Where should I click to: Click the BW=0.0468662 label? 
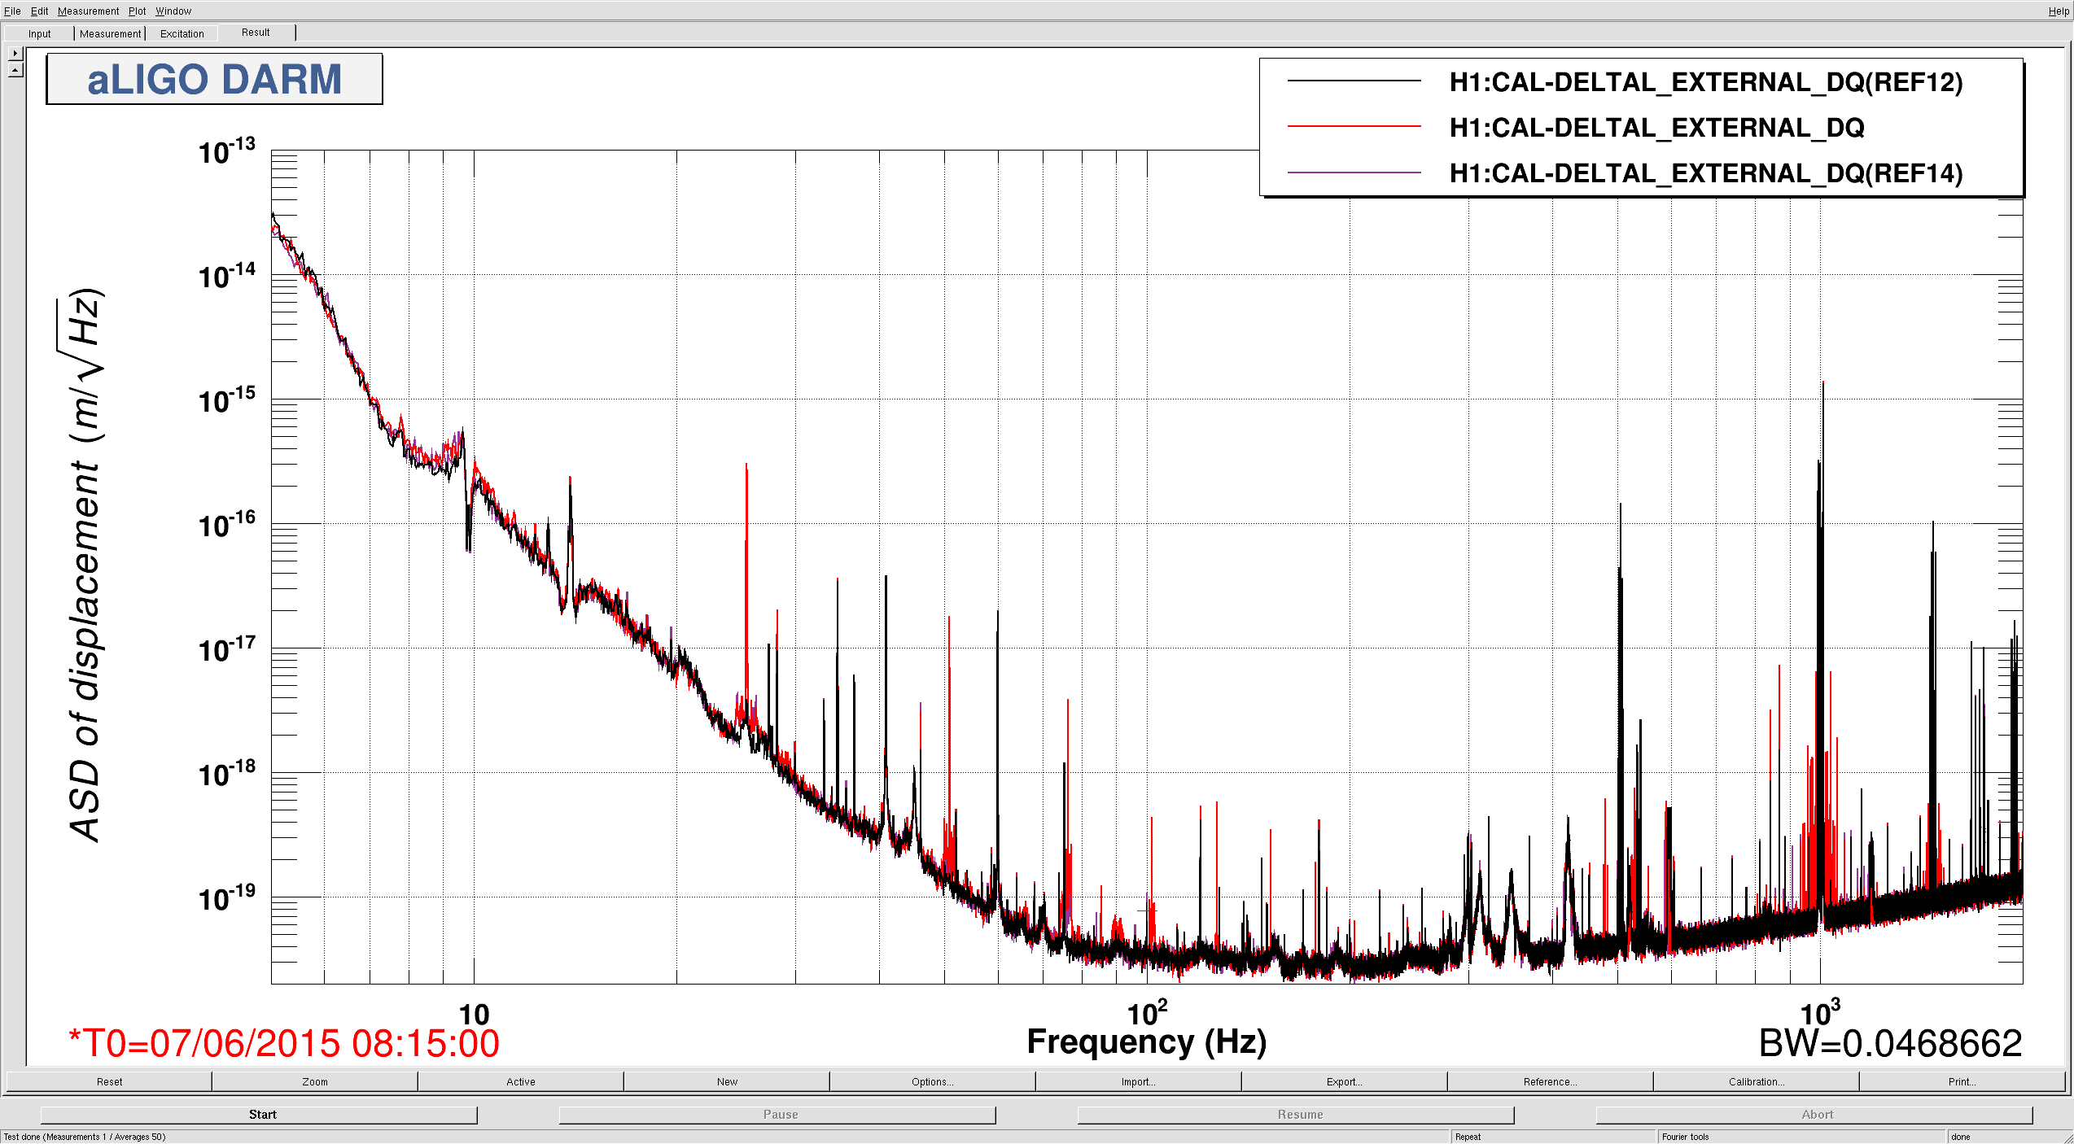(x=1891, y=1043)
